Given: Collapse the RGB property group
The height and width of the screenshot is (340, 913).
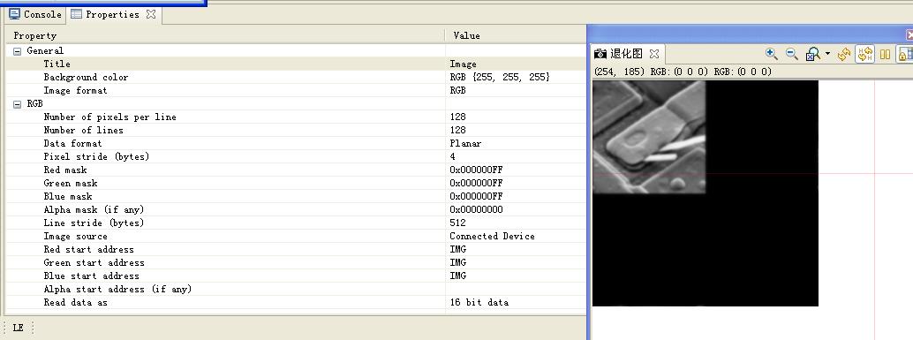Looking at the screenshot, I should tap(18, 103).
